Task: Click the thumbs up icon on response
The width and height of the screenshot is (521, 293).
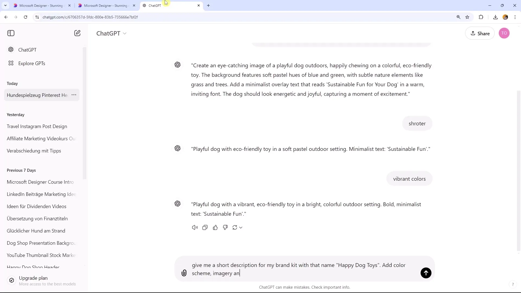Action: [215, 227]
